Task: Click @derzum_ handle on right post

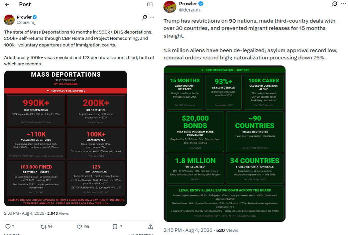Action: pyautogui.click(x=190, y=10)
